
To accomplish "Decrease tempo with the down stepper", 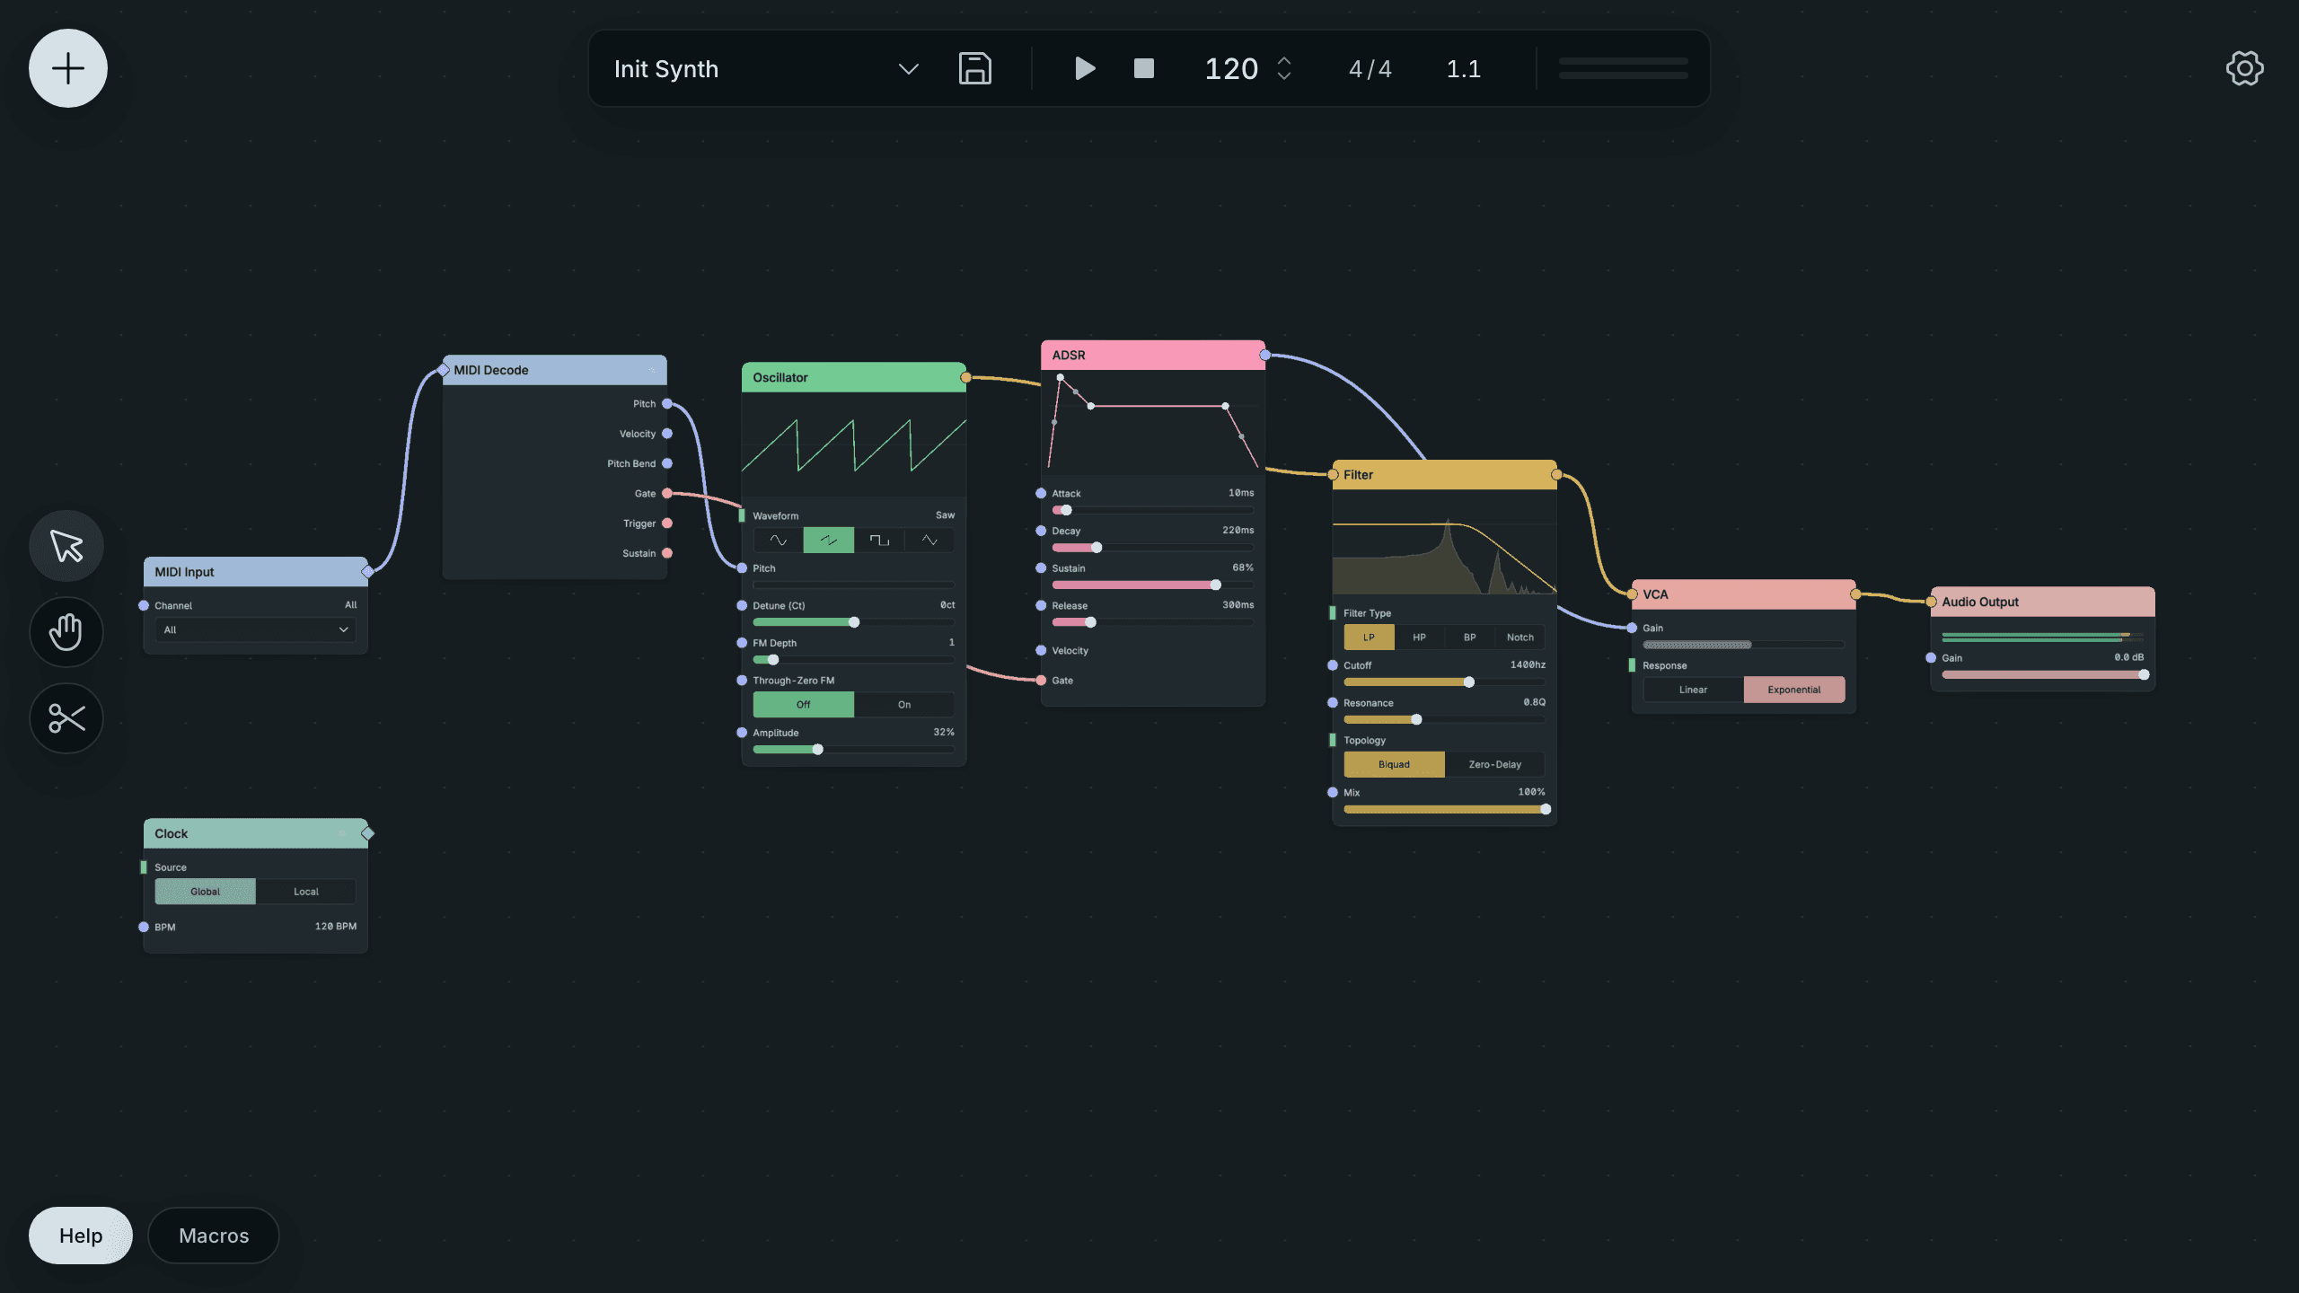I will pos(1284,77).
